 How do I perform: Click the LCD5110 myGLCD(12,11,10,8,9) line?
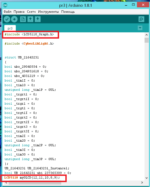[32, 177]
